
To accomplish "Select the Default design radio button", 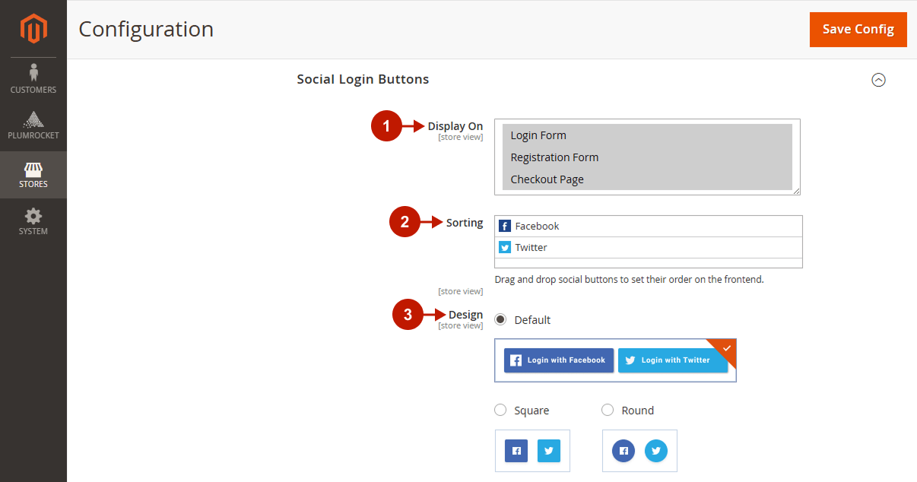I will tap(500, 319).
